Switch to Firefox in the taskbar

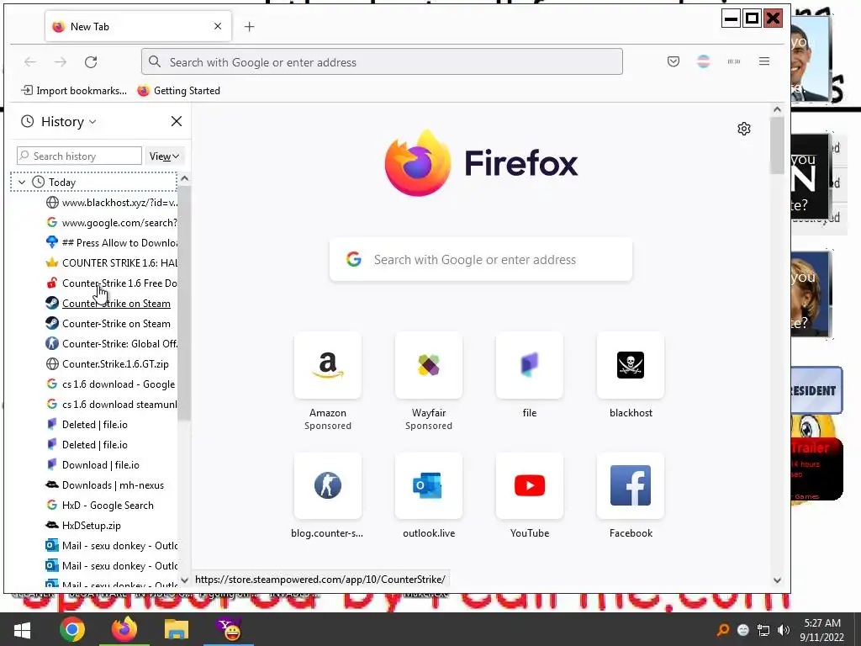[124, 629]
